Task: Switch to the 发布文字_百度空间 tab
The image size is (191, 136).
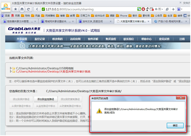Action: click(x=94, y=21)
